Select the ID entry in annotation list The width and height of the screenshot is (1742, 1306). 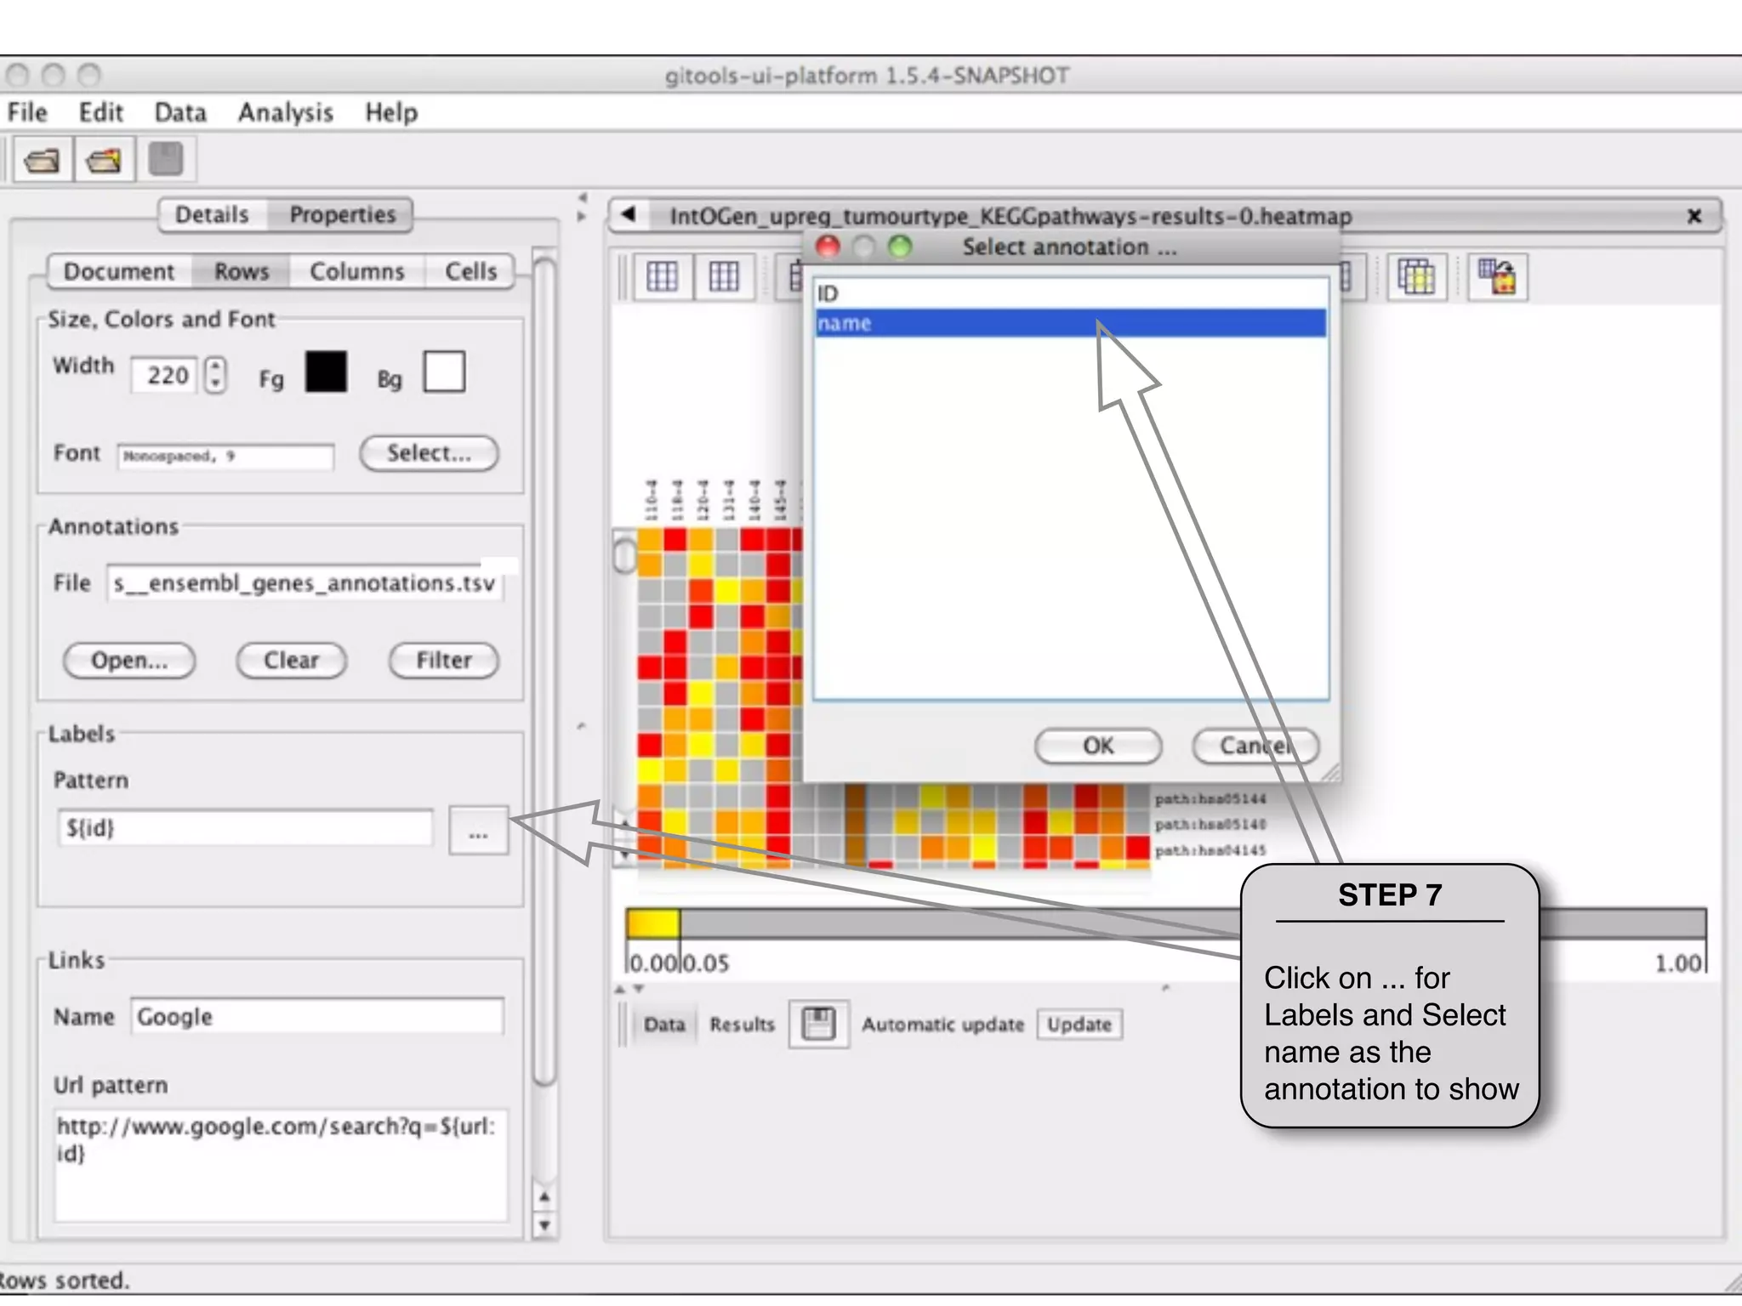pyautogui.click(x=1069, y=294)
